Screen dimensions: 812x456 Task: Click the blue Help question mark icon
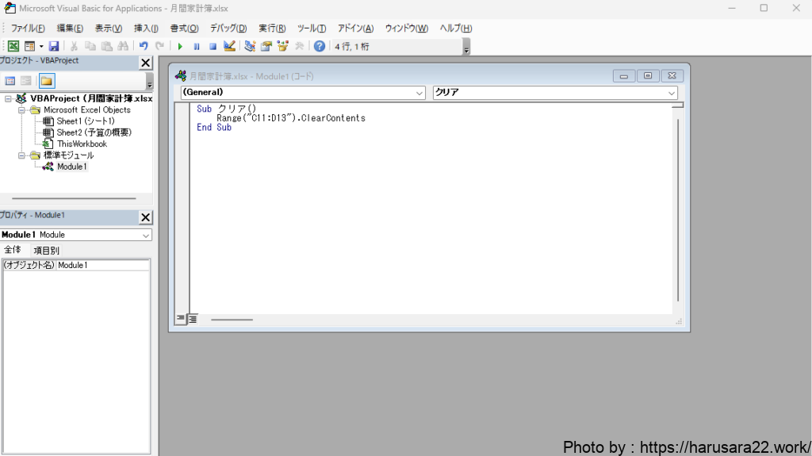(320, 46)
